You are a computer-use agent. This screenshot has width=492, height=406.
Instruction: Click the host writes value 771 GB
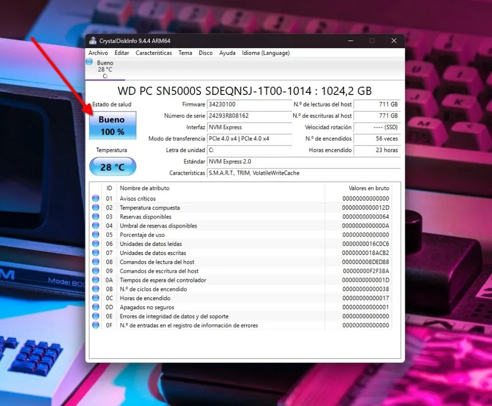pyautogui.click(x=377, y=116)
